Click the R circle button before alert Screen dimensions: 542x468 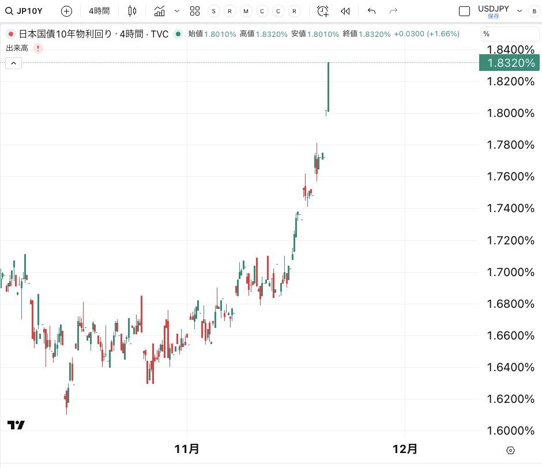click(x=294, y=11)
